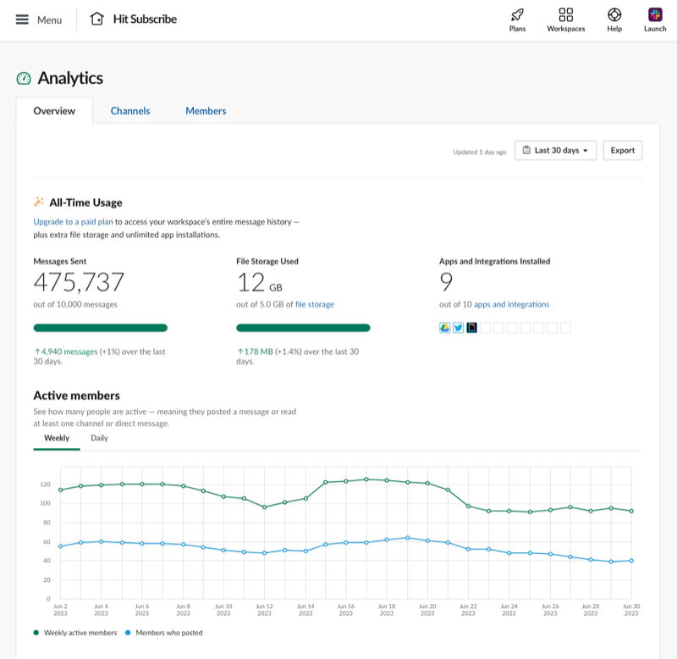Click the Messages Sent progress bar
The image size is (677, 659).
(x=100, y=328)
